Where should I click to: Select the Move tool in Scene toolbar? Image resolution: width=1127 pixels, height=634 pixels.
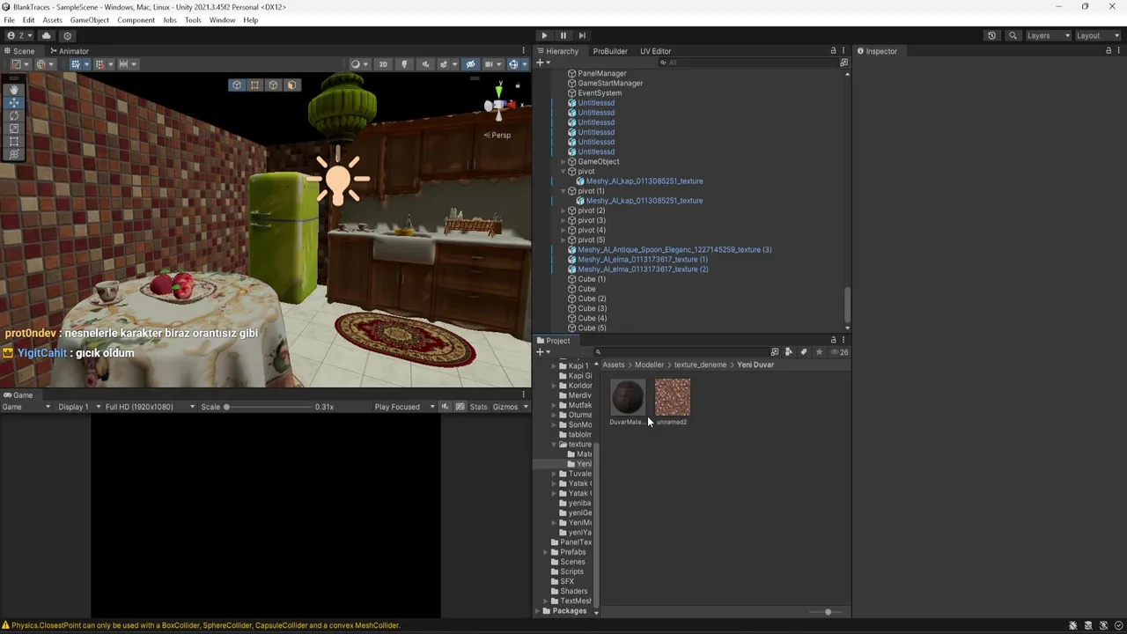[x=14, y=103]
